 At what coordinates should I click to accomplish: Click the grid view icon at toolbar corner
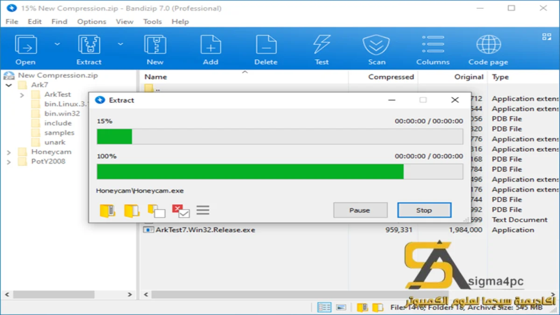(546, 37)
